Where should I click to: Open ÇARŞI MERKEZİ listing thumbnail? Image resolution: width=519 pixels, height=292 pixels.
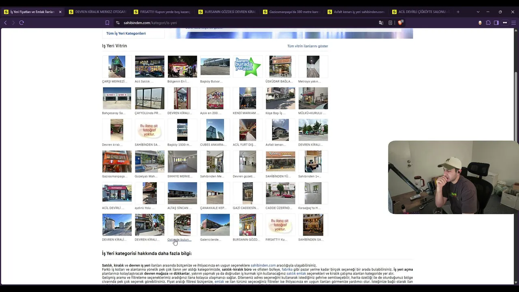coord(117,67)
